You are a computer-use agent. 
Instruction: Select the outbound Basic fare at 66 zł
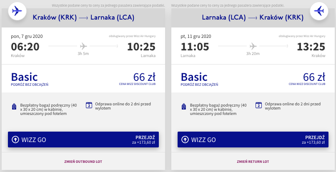[x=83, y=79]
